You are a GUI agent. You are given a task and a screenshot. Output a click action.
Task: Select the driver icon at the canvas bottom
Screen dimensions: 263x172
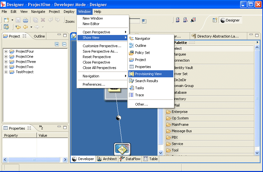click(122, 149)
